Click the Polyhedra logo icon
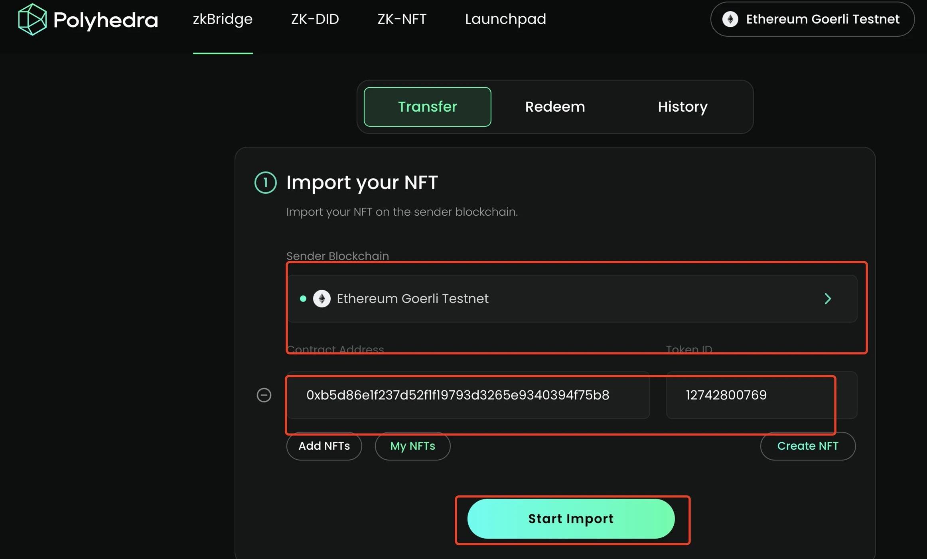 [32, 19]
